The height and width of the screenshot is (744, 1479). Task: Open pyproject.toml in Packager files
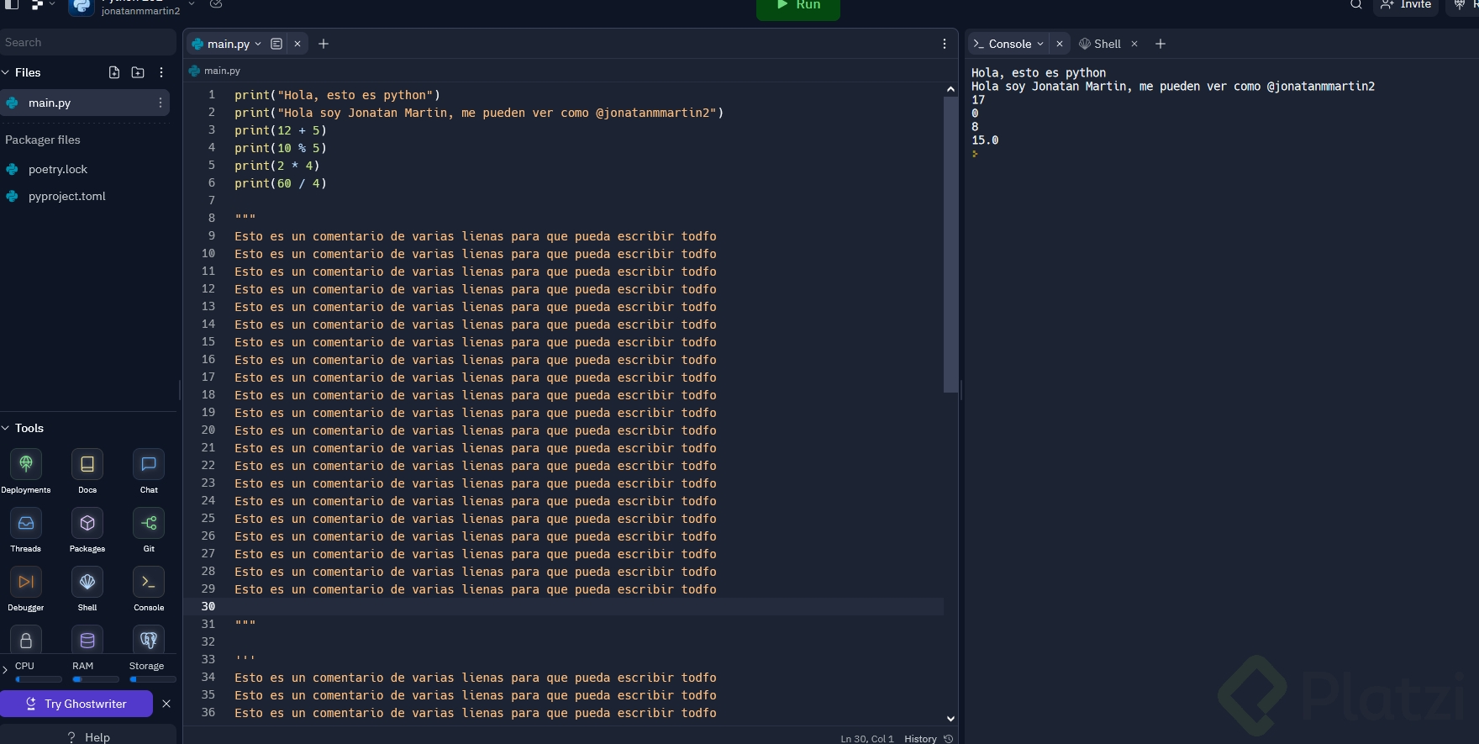(x=67, y=196)
